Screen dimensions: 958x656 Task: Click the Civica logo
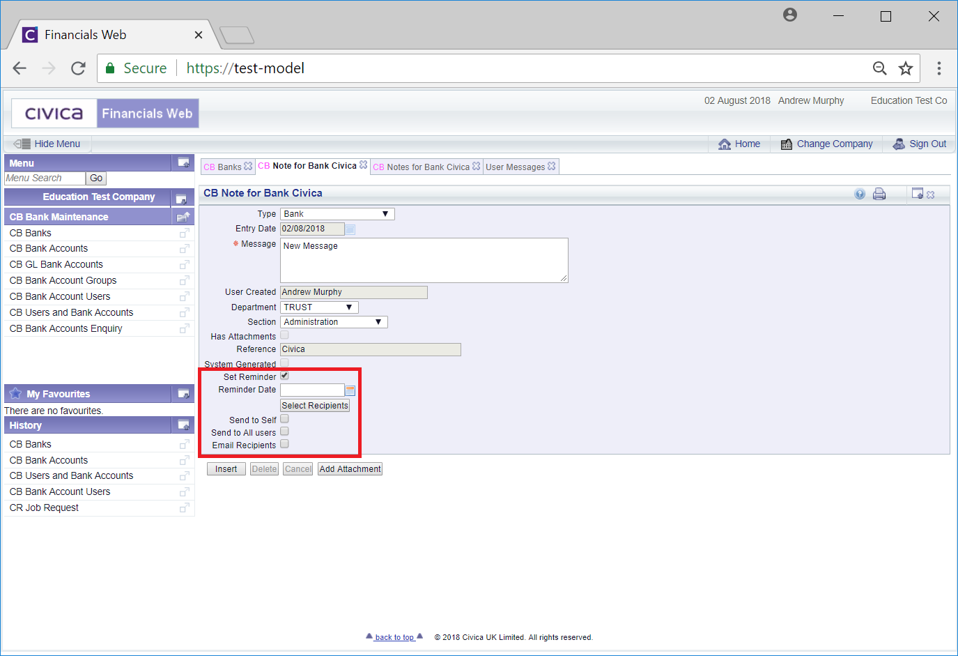point(54,114)
